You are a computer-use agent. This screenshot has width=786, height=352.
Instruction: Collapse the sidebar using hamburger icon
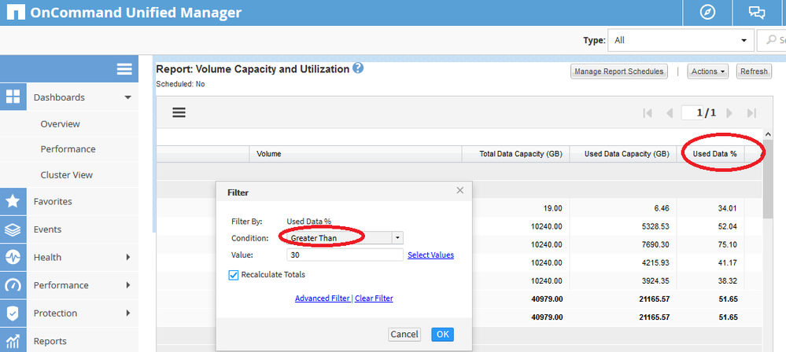tap(124, 69)
